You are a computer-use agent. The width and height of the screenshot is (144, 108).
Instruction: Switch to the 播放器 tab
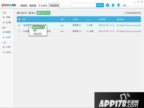tap(33, 5)
